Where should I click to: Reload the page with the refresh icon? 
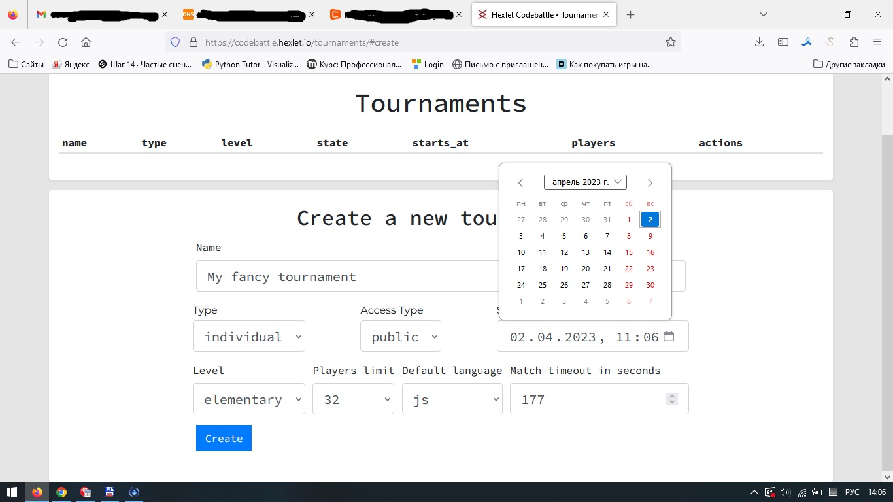(x=62, y=41)
